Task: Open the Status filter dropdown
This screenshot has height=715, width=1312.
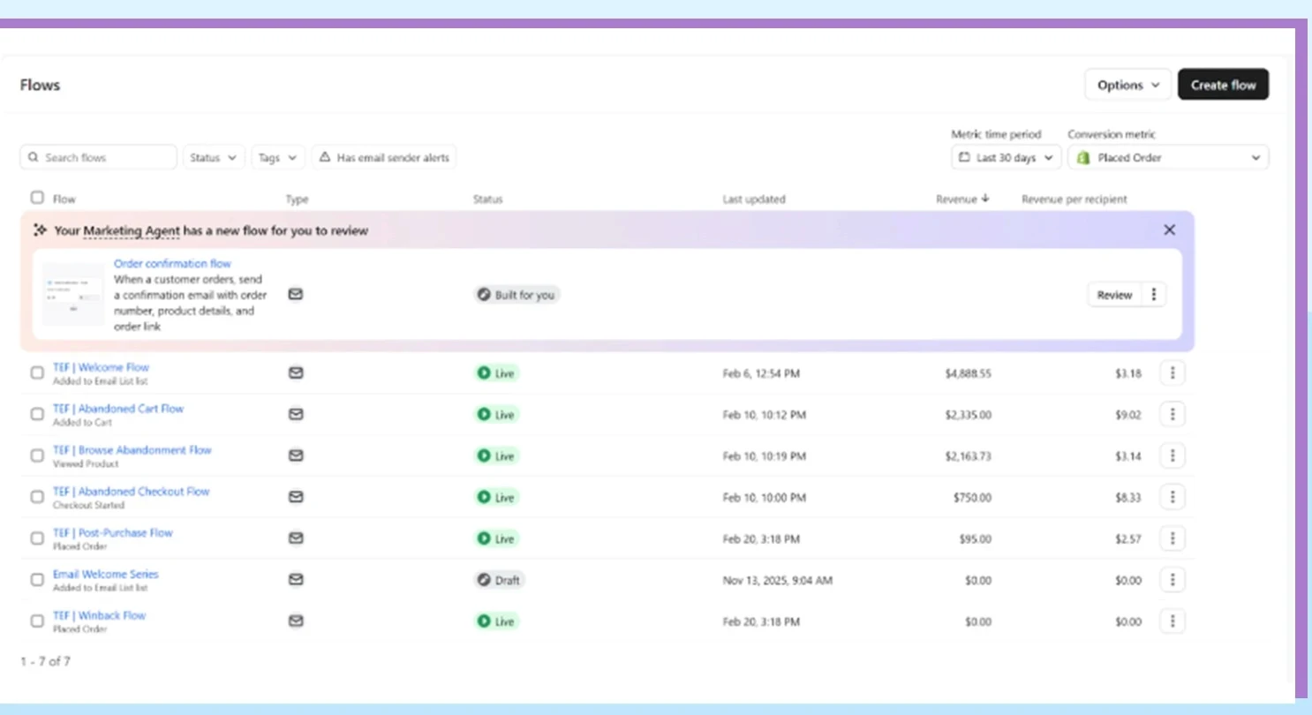Action: (x=214, y=157)
